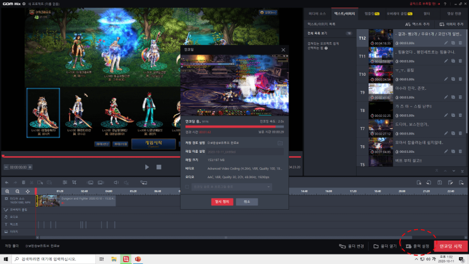Move list item to bottom with double-down arrow
This screenshot has width=469, height=264.
(x=462, y=171)
